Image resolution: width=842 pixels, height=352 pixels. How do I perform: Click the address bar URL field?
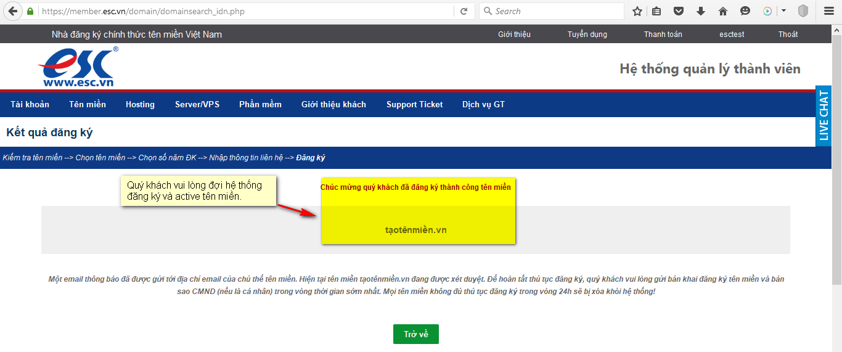tap(247, 11)
